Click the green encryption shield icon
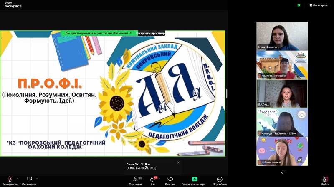This screenshot has height=187, width=334. click(299, 5)
